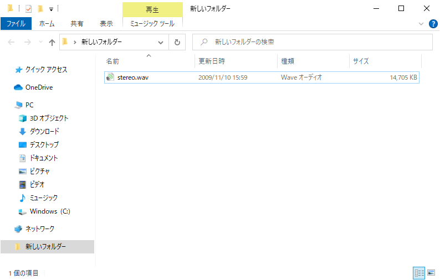440x280 pixels.
Task: Click the ネットワーク icon
Action: (x=18, y=229)
